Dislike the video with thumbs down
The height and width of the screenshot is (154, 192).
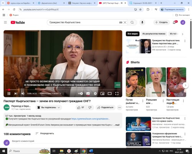pyautogui.click(x=90, y=107)
